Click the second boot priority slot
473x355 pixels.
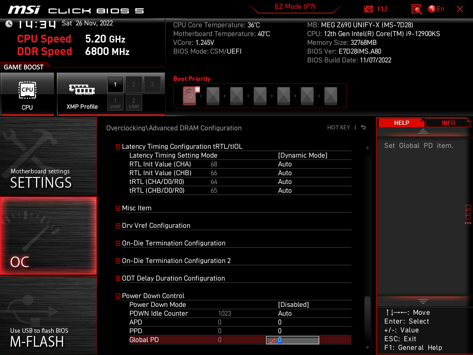pos(213,96)
